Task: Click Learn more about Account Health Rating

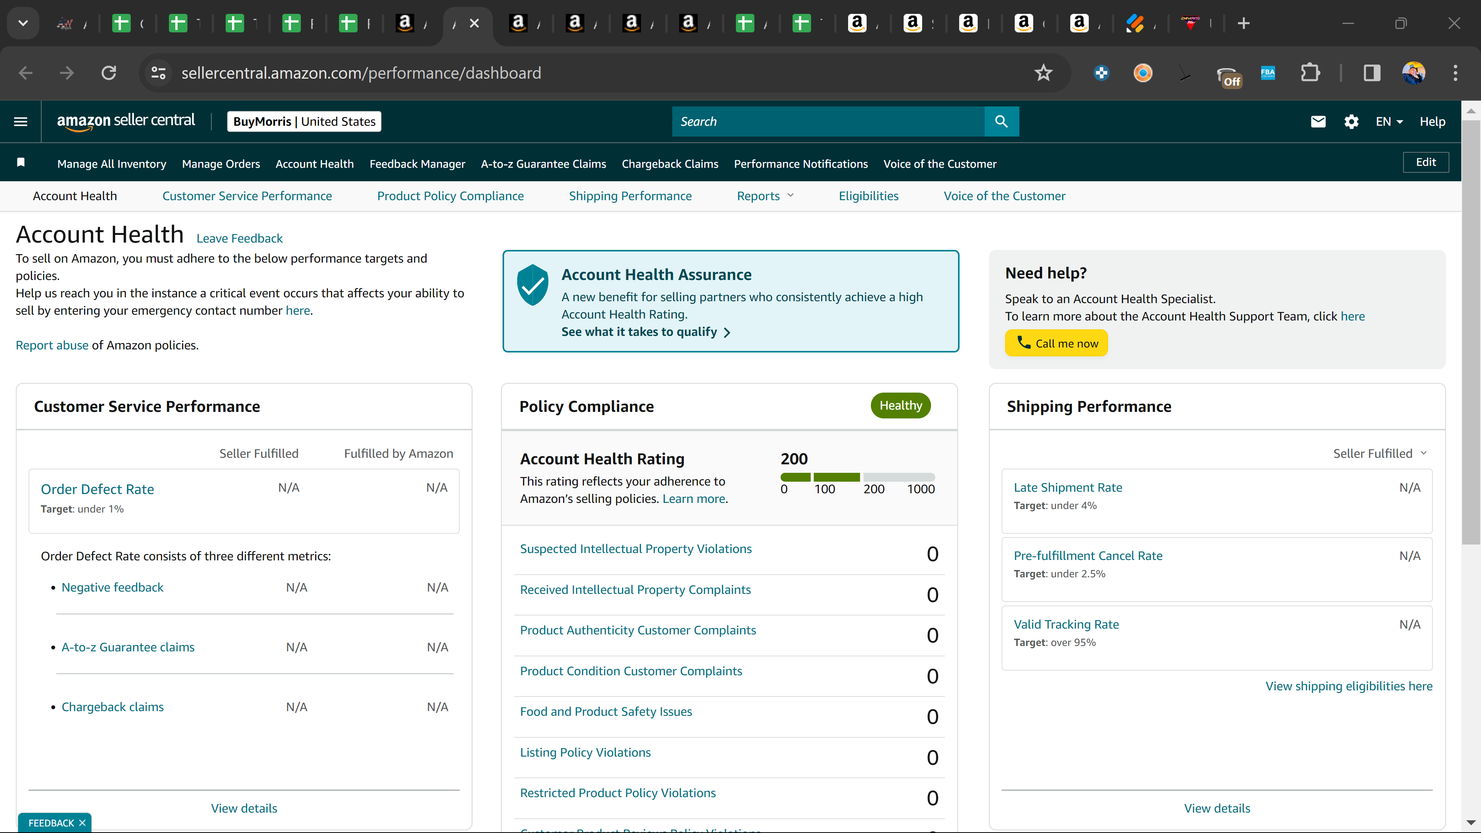Action: (x=694, y=498)
